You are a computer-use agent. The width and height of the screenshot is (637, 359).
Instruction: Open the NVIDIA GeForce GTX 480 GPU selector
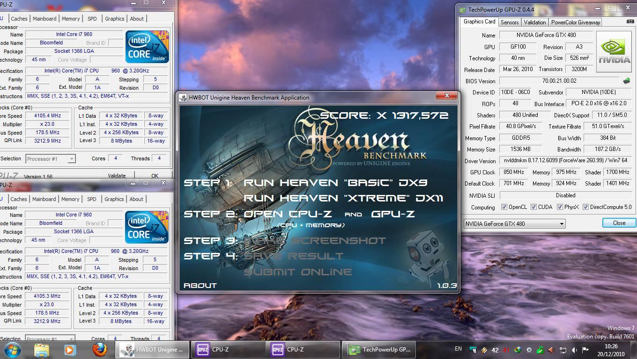(x=514, y=223)
